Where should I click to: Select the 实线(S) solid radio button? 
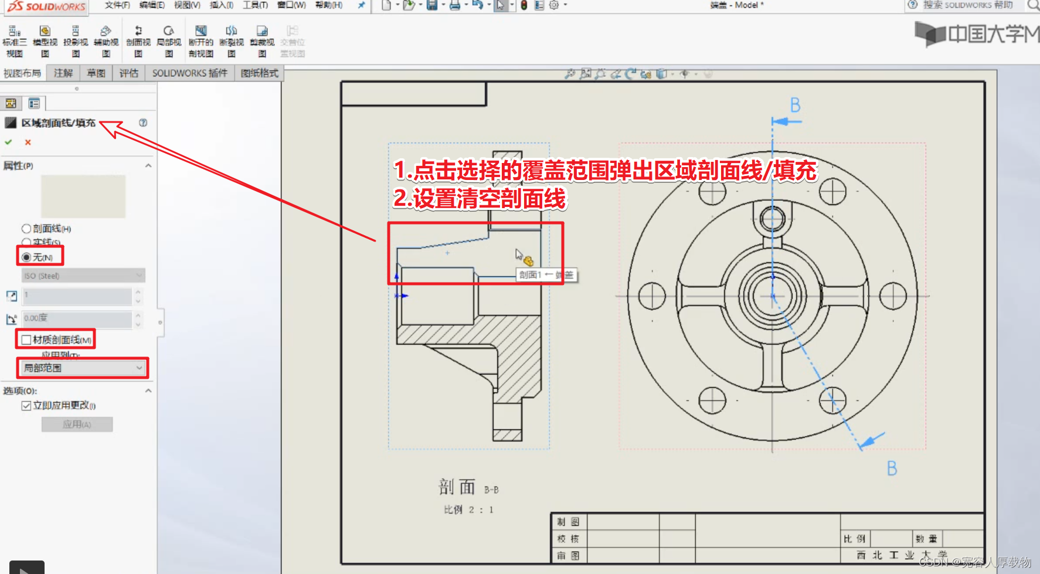pyautogui.click(x=26, y=242)
